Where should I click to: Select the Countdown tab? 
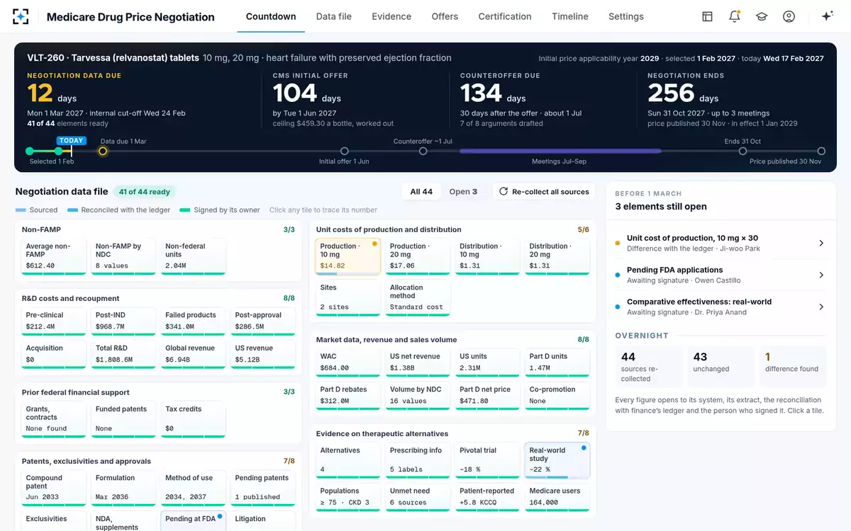coord(271,16)
